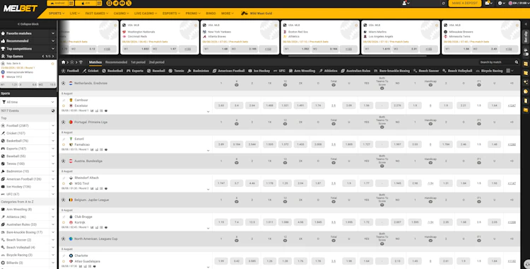Star the Italy Serie A top game

pyautogui.click(x=52, y=63)
